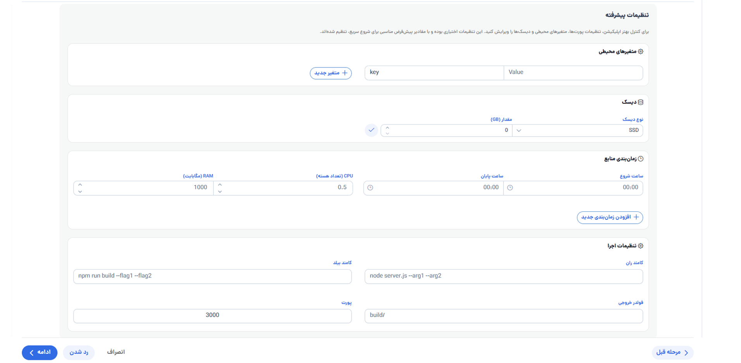Image resolution: width=741 pixels, height=363 pixels.
Task: Click the plus icon in افزودن زمان‌بندی button
Action: (x=636, y=217)
